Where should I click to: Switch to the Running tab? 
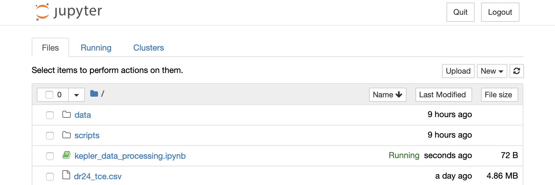(96, 48)
